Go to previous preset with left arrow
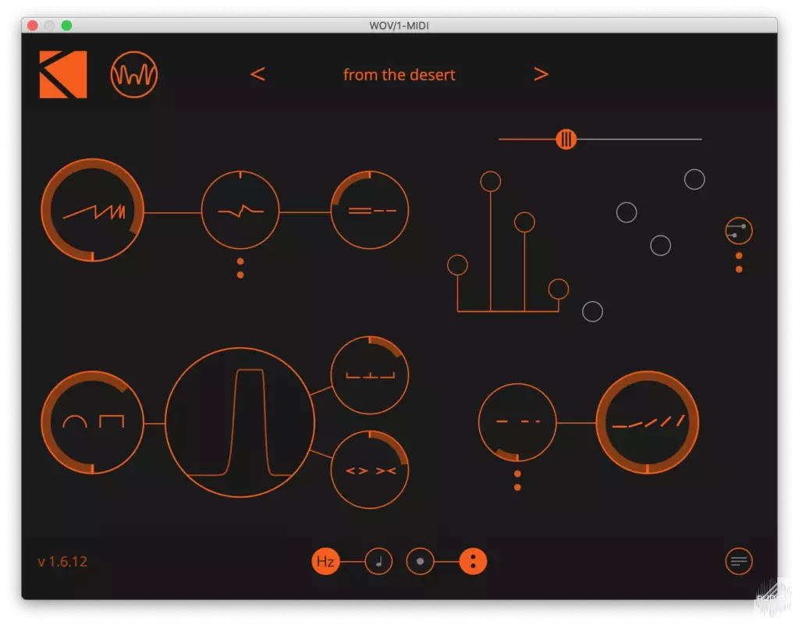 257,74
